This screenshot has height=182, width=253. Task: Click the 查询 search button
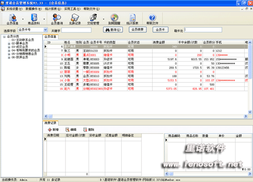tap(113, 30)
